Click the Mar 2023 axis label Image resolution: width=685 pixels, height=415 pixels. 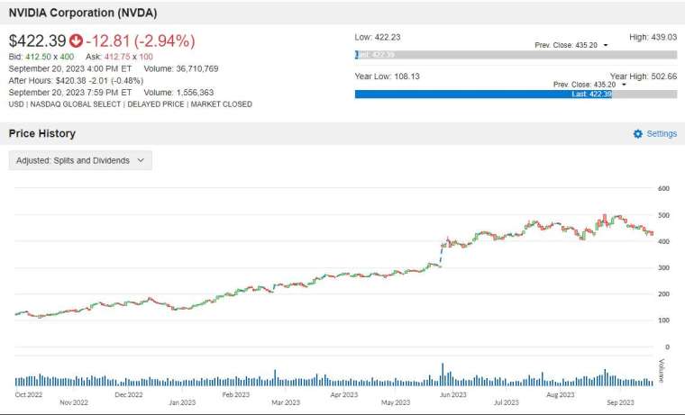(x=286, y=402)
